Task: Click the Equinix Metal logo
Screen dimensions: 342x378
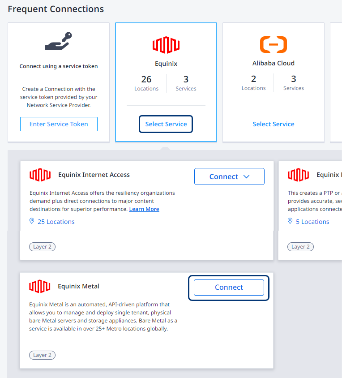Action: [39, 286]
